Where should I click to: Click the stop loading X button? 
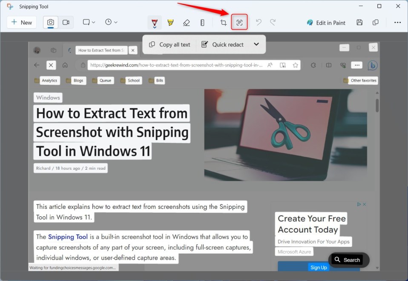(51, 65)
